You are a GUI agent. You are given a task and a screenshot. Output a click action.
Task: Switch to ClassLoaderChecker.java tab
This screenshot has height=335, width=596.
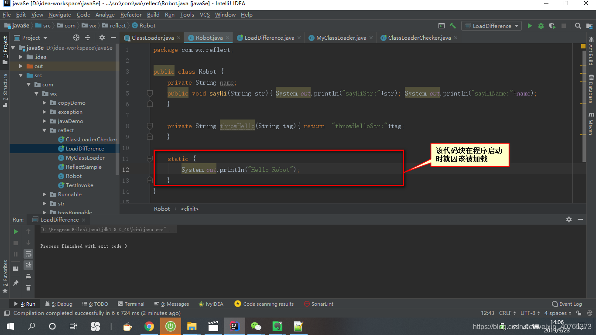419,38
